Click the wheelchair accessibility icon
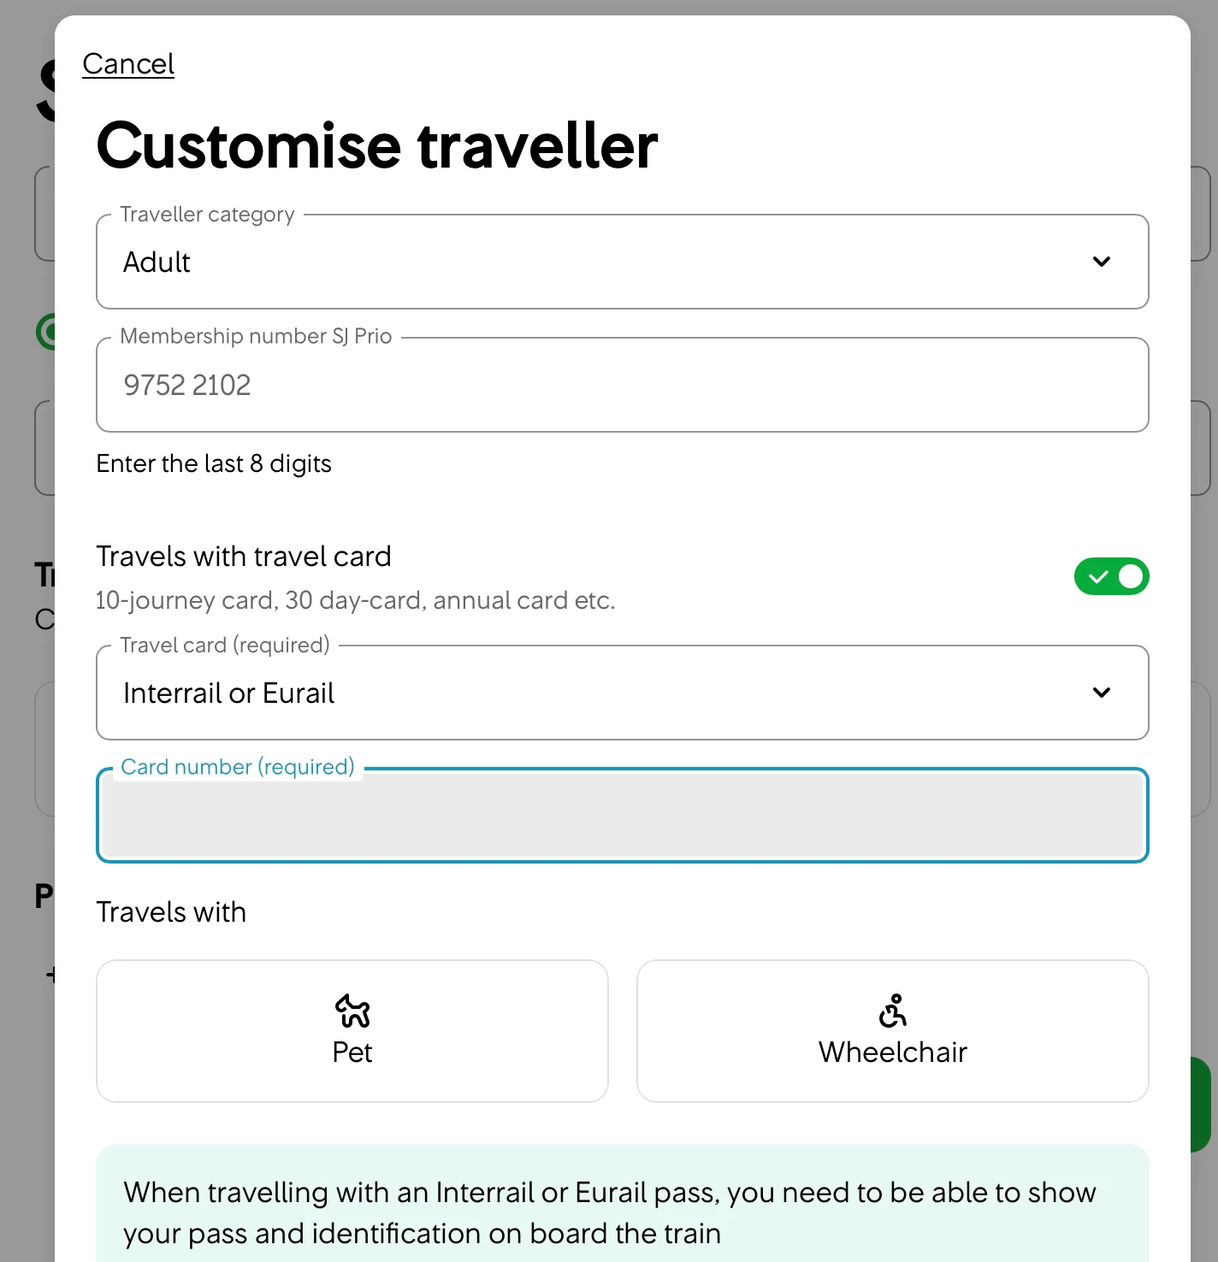Image resolution: width=1218 pixels, height=1262 pixels. coord(892,1011)
